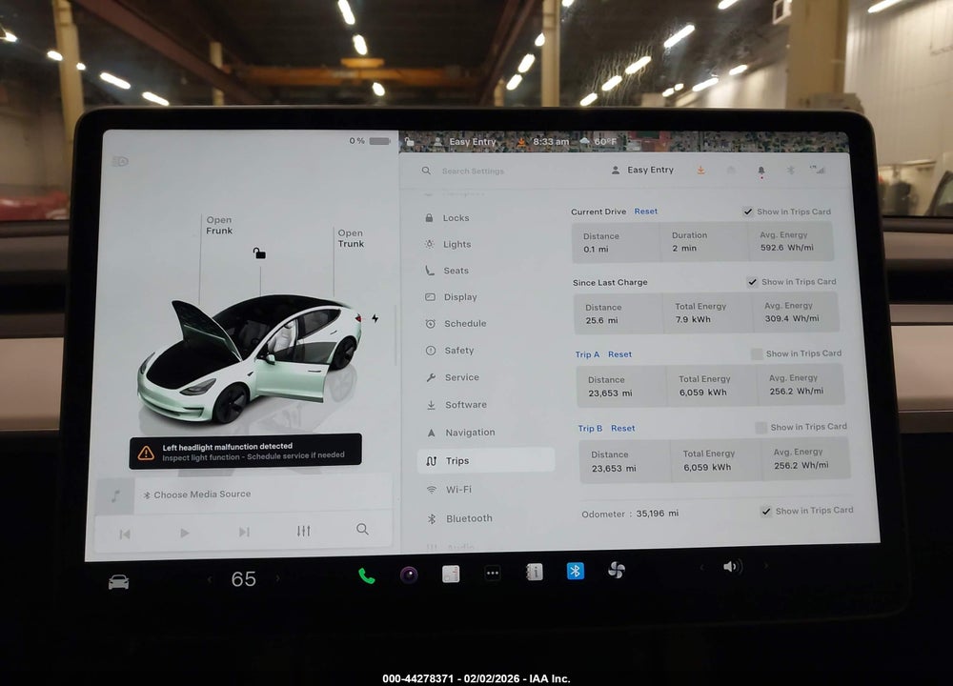Image resolution: width=953 pixels, height=686 pixels.
Task: Tap the LTE signal strength icon
Action: [x=817, y=171]
